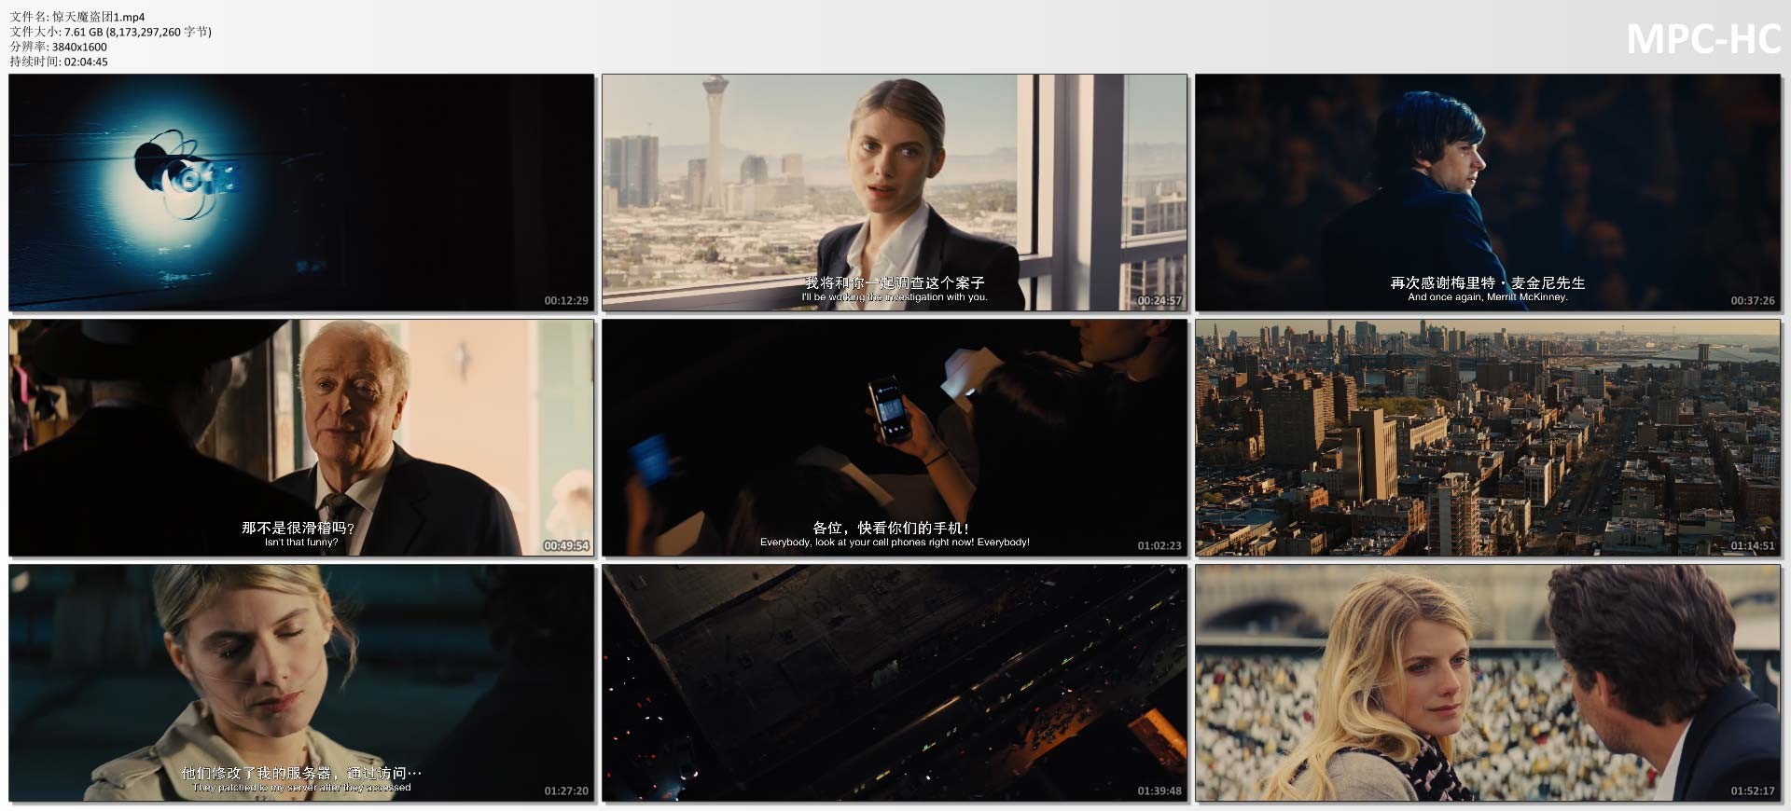
Task: Click the 01:02:23 timestamp label
Action: (x=1159, y=546)
